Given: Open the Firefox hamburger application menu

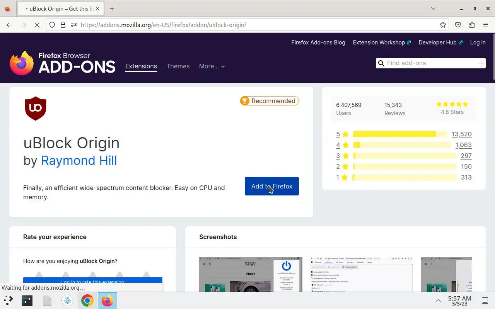Looking at the screenshot, I should pos(486,25).
